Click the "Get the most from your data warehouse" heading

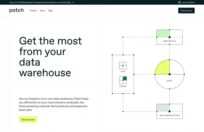pyautogui.click(x=50, y=57)
